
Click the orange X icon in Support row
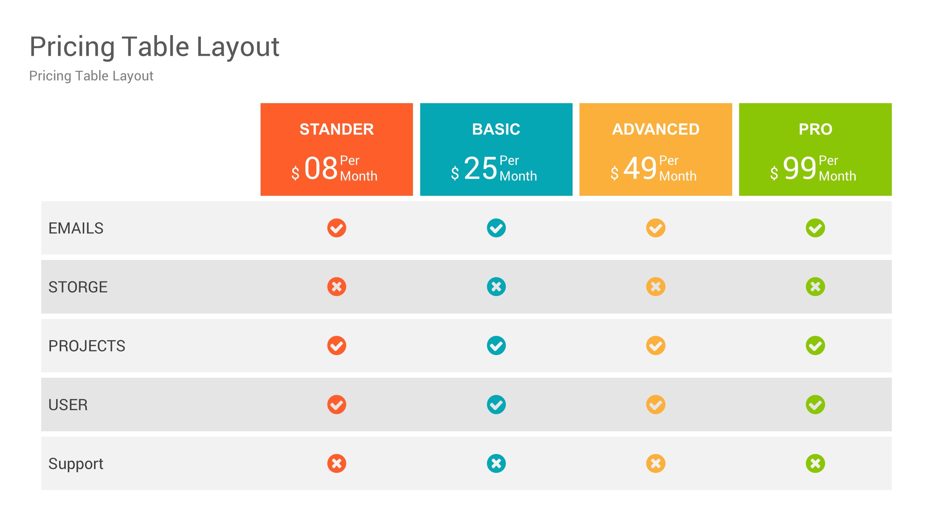coord(336,463)
